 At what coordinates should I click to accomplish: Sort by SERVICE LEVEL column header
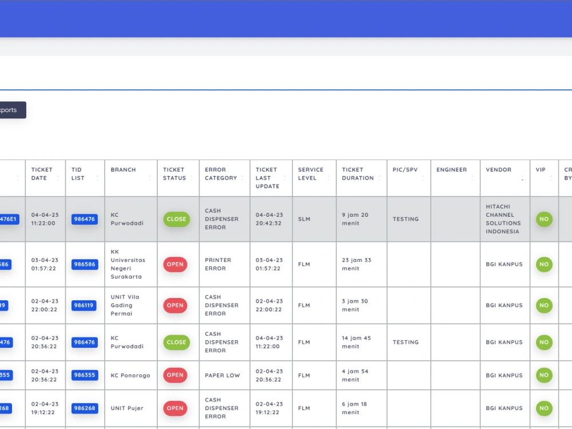(x=314, y=178)
